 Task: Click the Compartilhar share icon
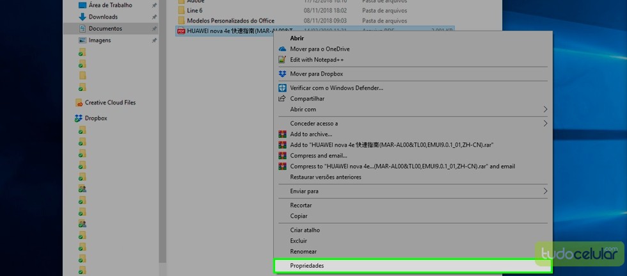pyautogui.click(x=282, y=99)
